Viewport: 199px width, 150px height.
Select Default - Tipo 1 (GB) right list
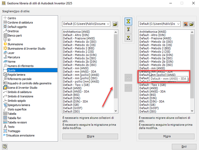coord(153,85)
